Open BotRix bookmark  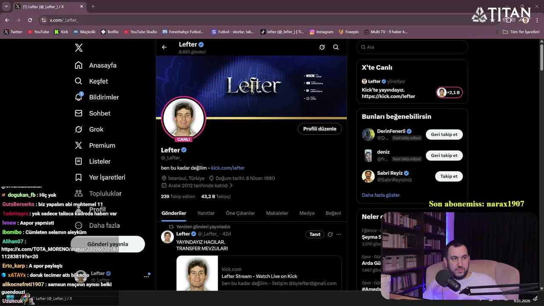click(x=110, y=32)
